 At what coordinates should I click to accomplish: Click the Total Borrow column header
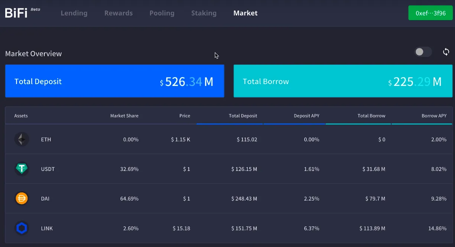pyautogui.click(x=371, y=116)
